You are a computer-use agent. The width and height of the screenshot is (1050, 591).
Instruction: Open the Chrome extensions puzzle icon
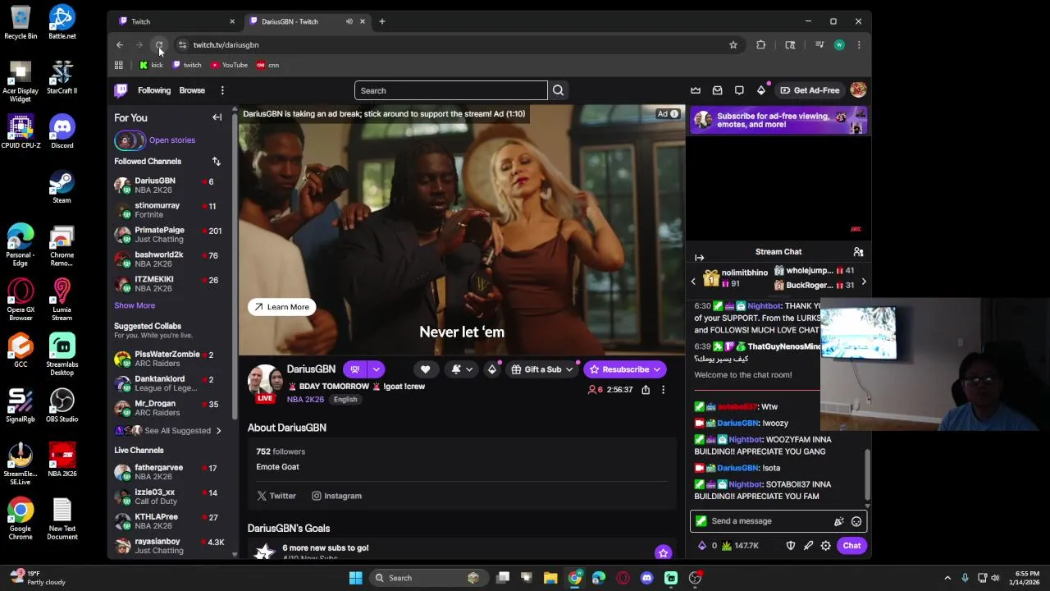click(760, 45)
